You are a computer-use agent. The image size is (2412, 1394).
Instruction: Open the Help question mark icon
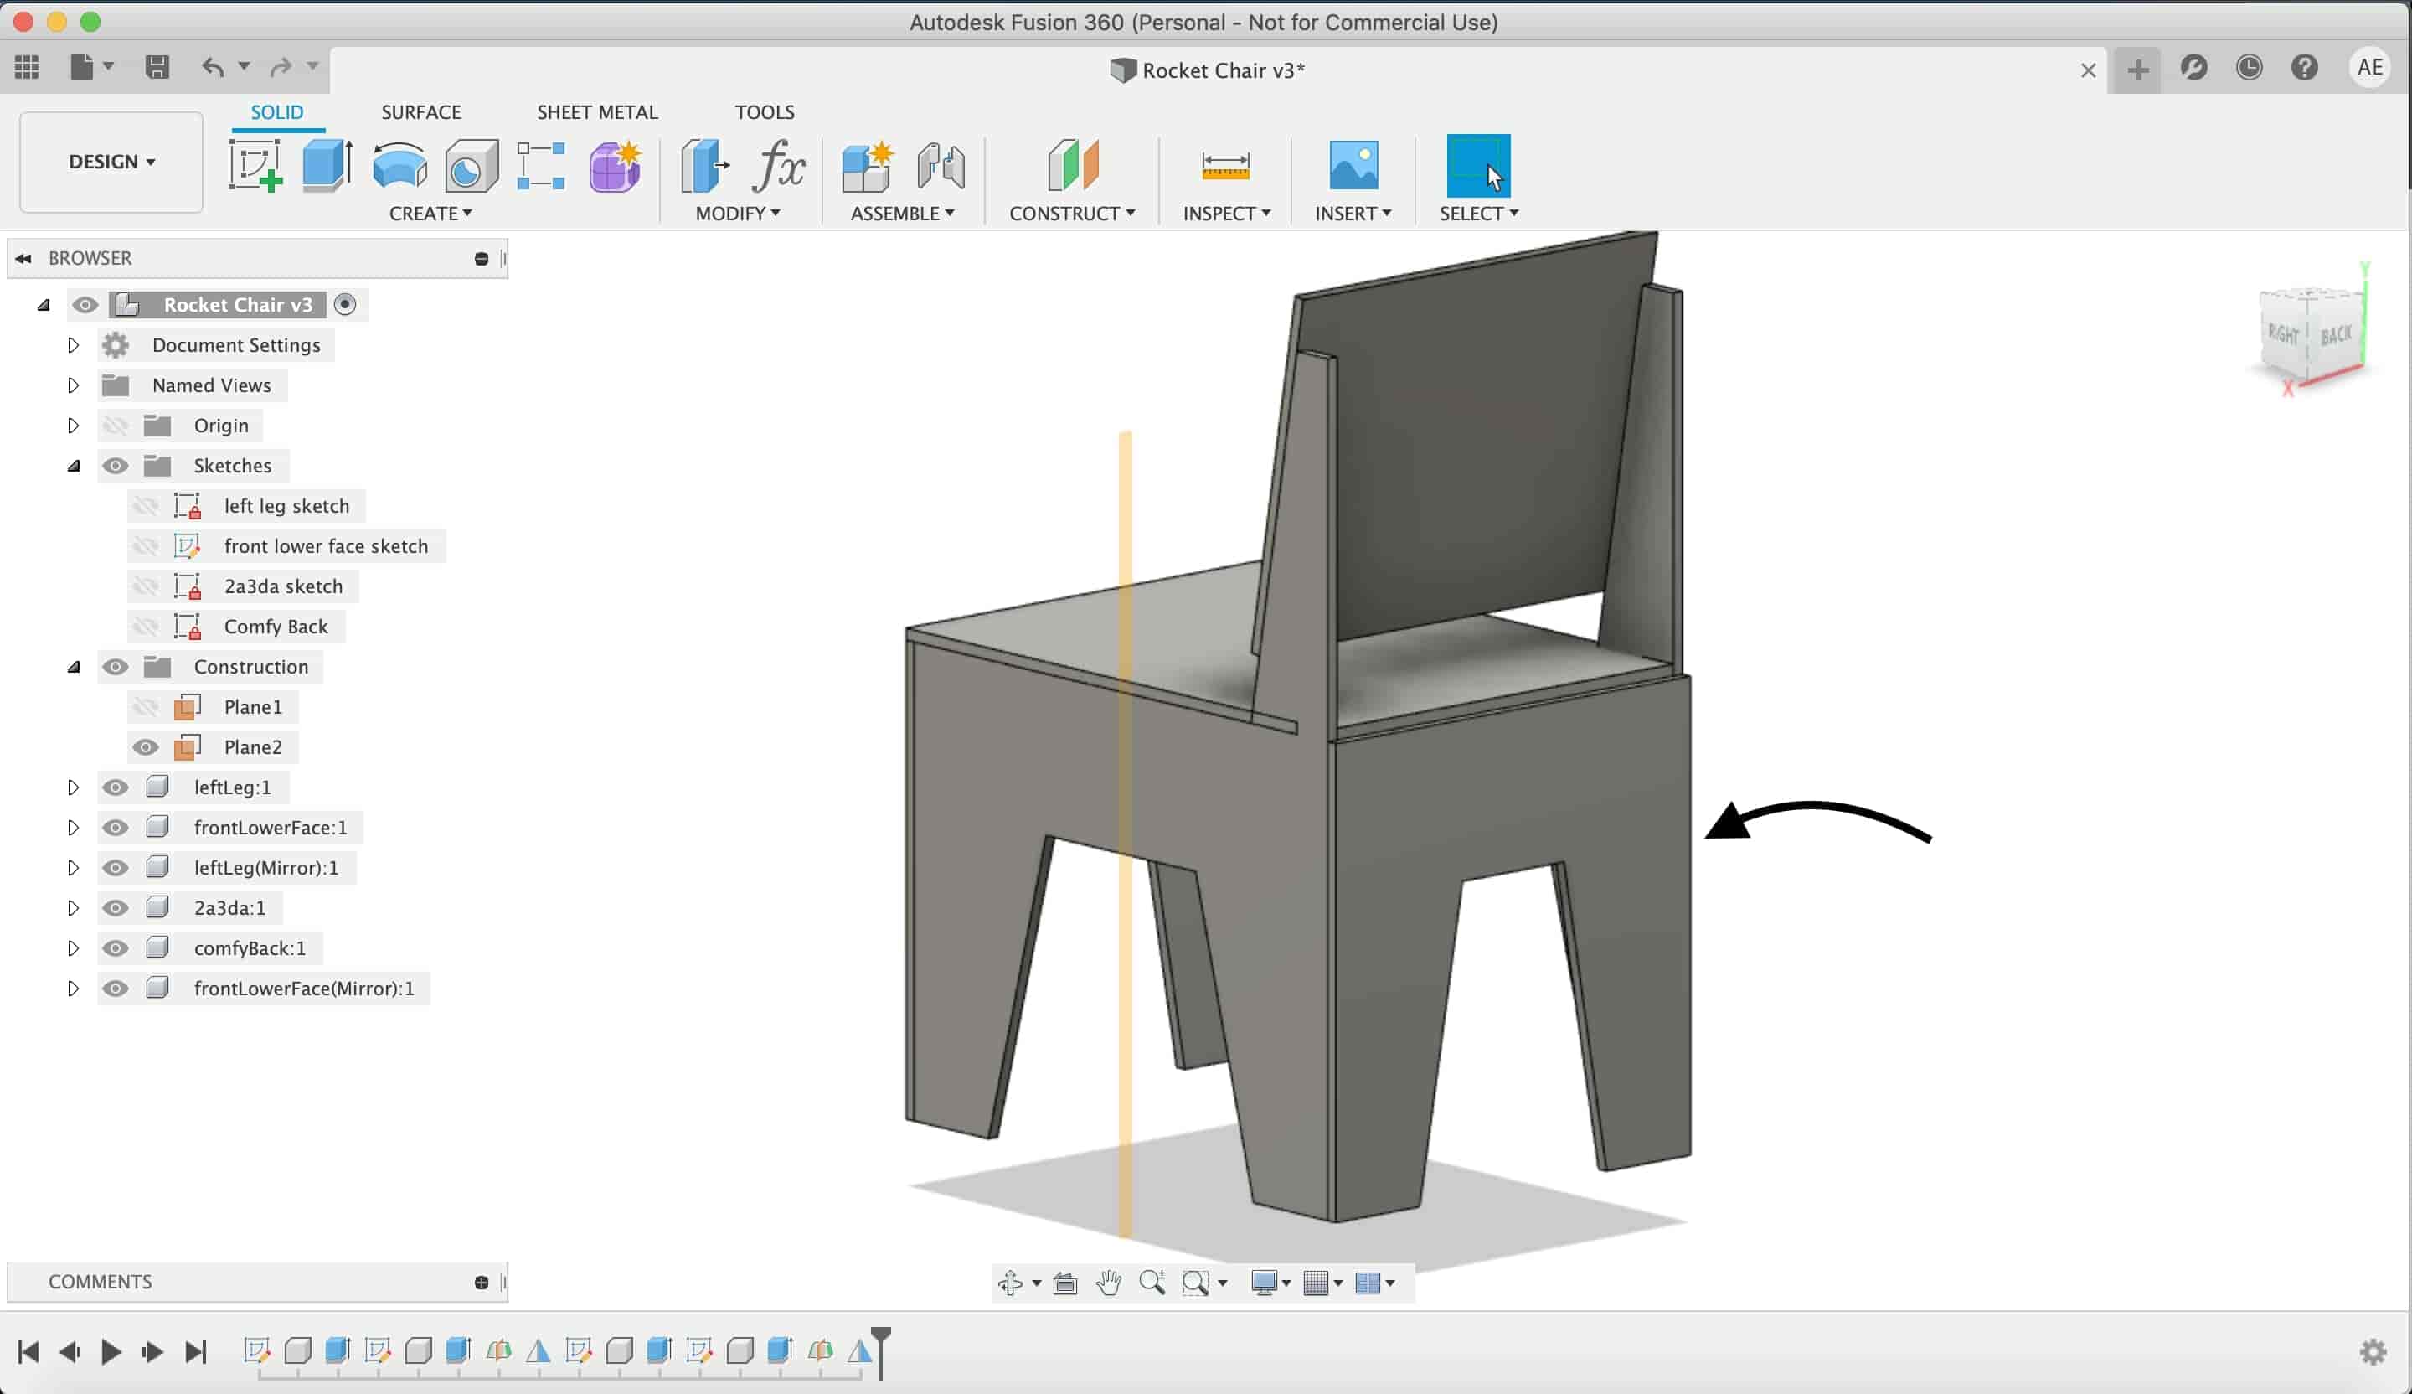pyautogui.click(x=2305, y=67)
